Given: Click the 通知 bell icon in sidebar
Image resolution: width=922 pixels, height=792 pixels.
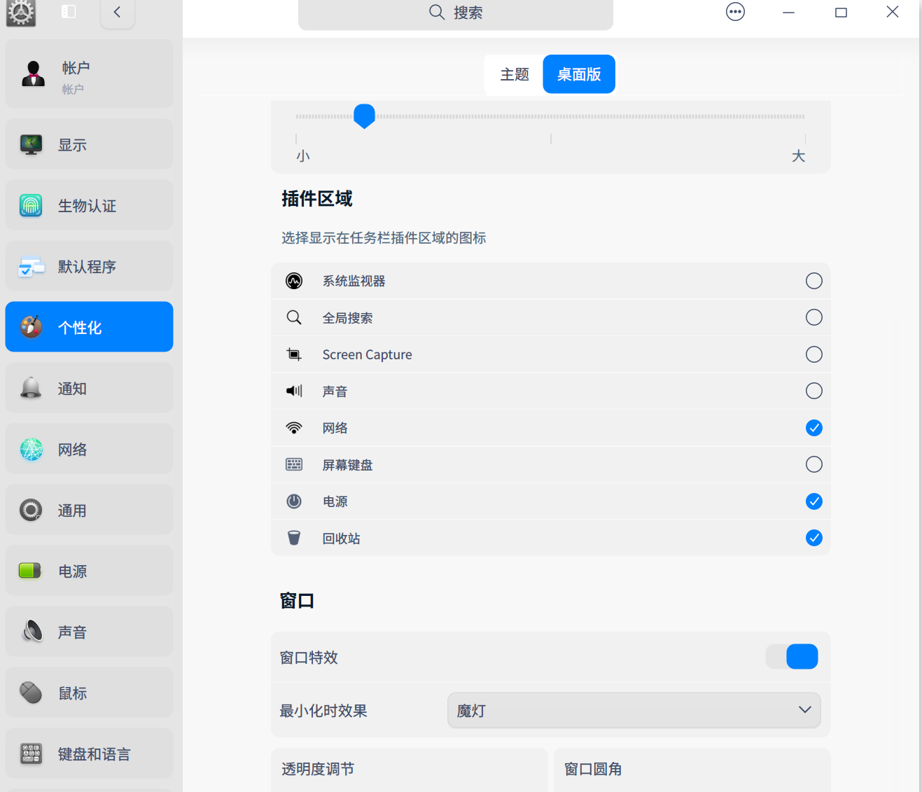Looking at the screenshot, I should click(31, 388).
